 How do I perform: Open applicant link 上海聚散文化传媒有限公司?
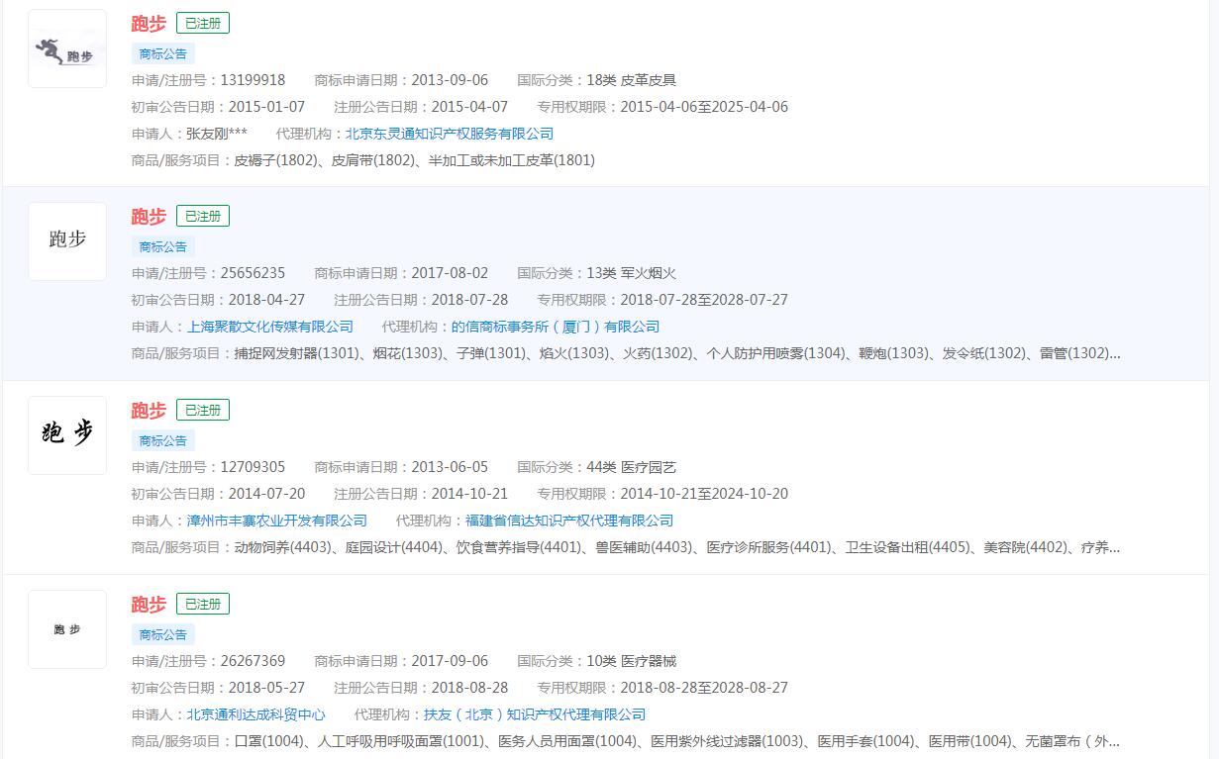pos(270,327)
